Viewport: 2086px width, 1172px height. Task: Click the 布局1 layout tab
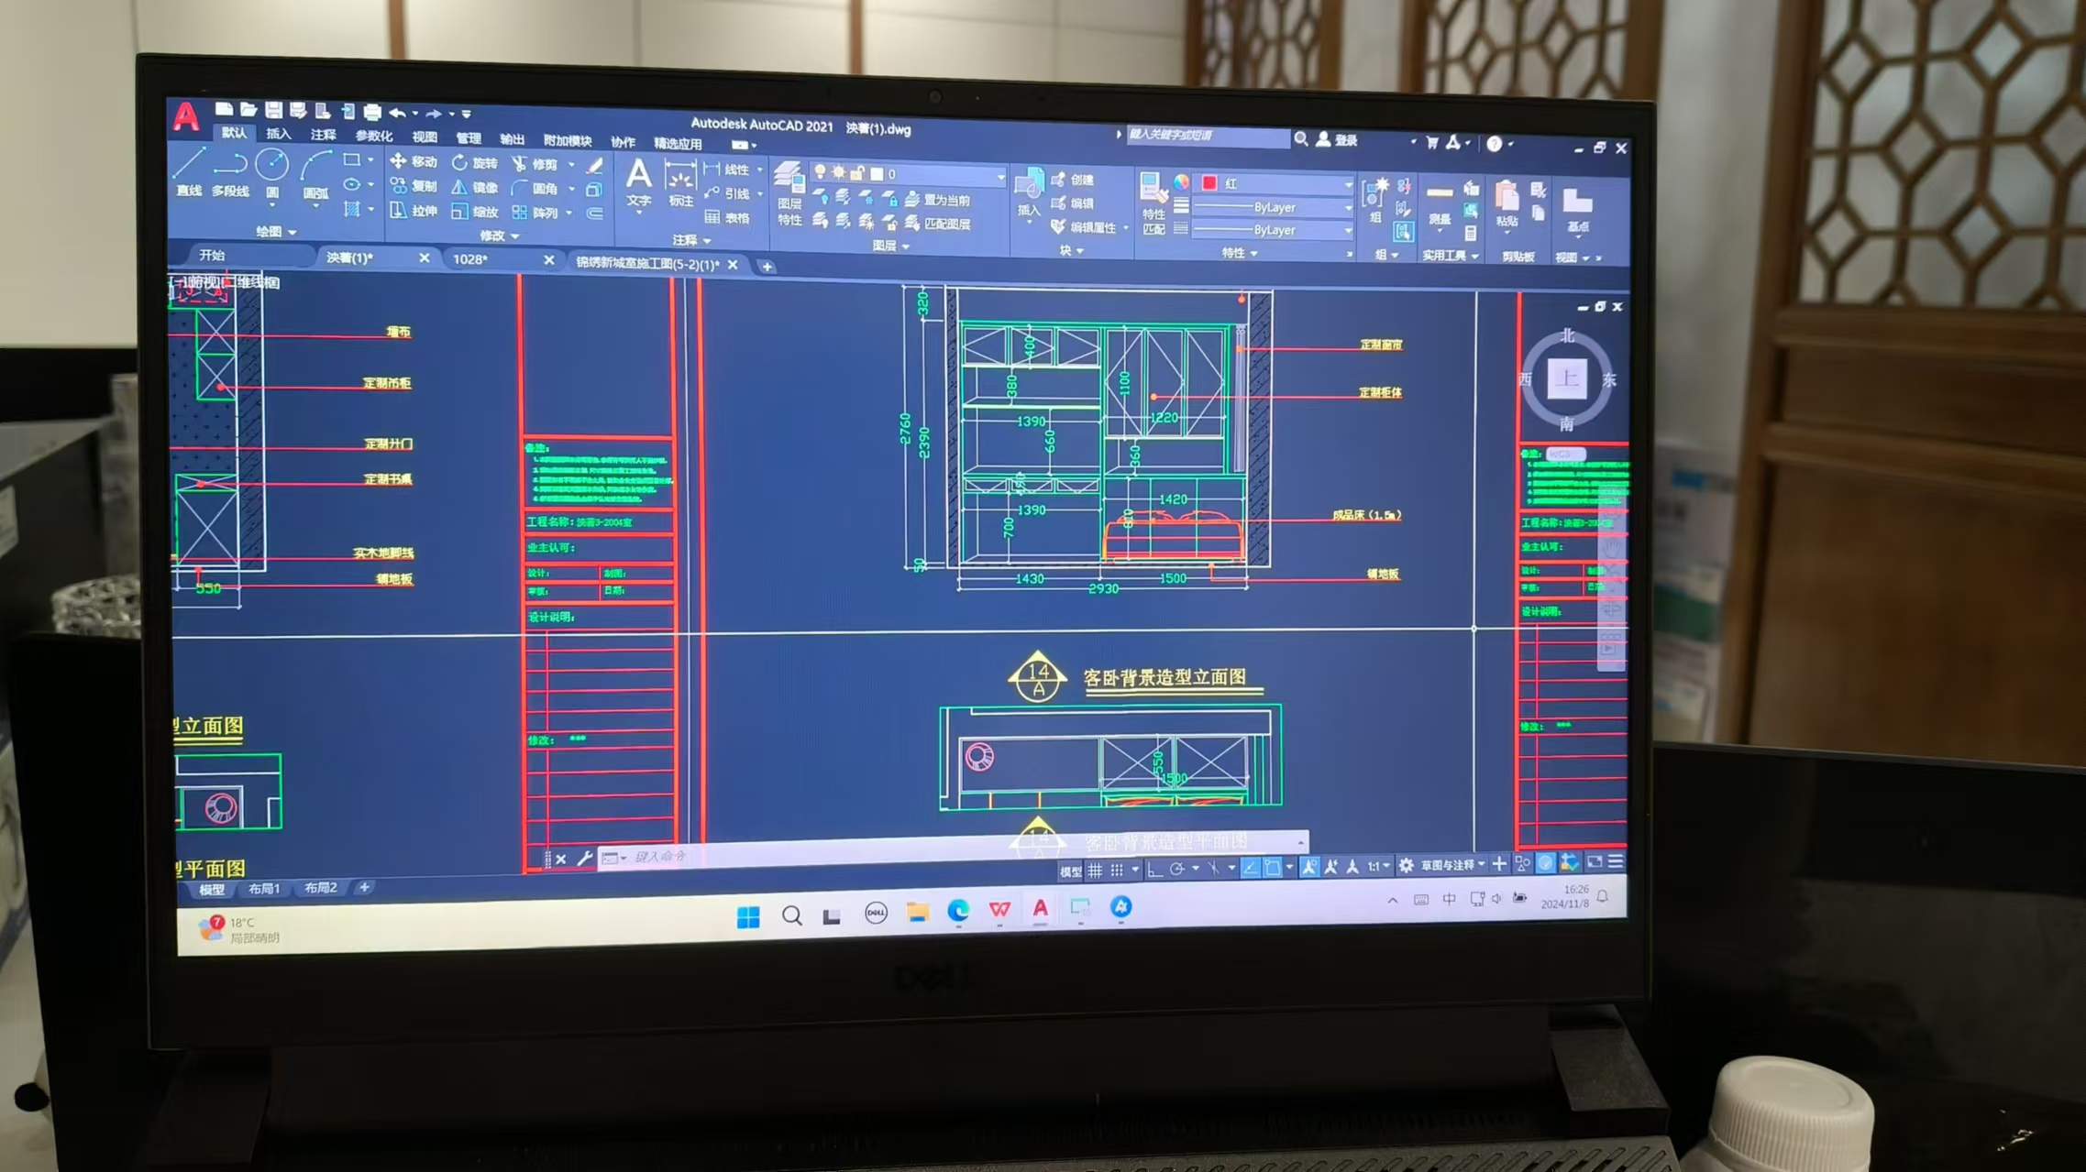click(264, 888)
